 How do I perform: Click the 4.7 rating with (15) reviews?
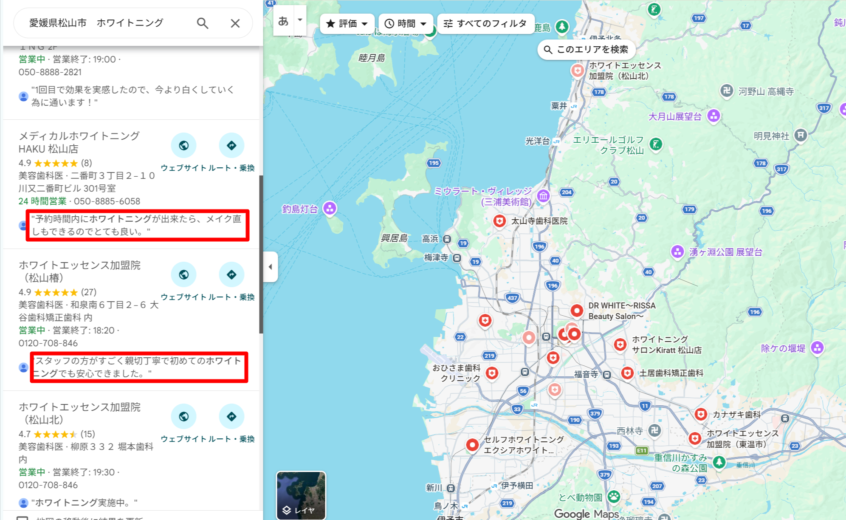coord(56,434)
